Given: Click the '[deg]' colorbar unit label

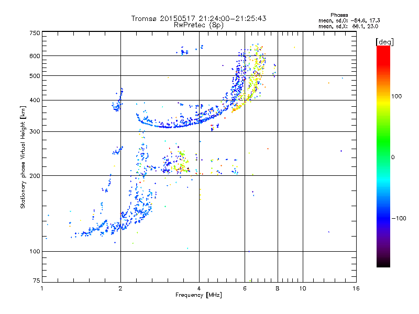Looking at the screenshot, I should point(384,42).
